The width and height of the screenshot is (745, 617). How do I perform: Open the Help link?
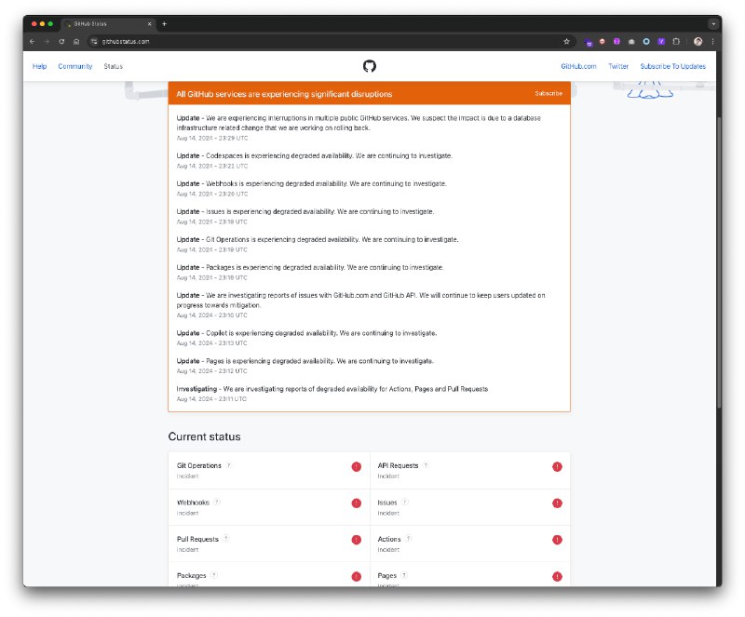click(39, 66)
